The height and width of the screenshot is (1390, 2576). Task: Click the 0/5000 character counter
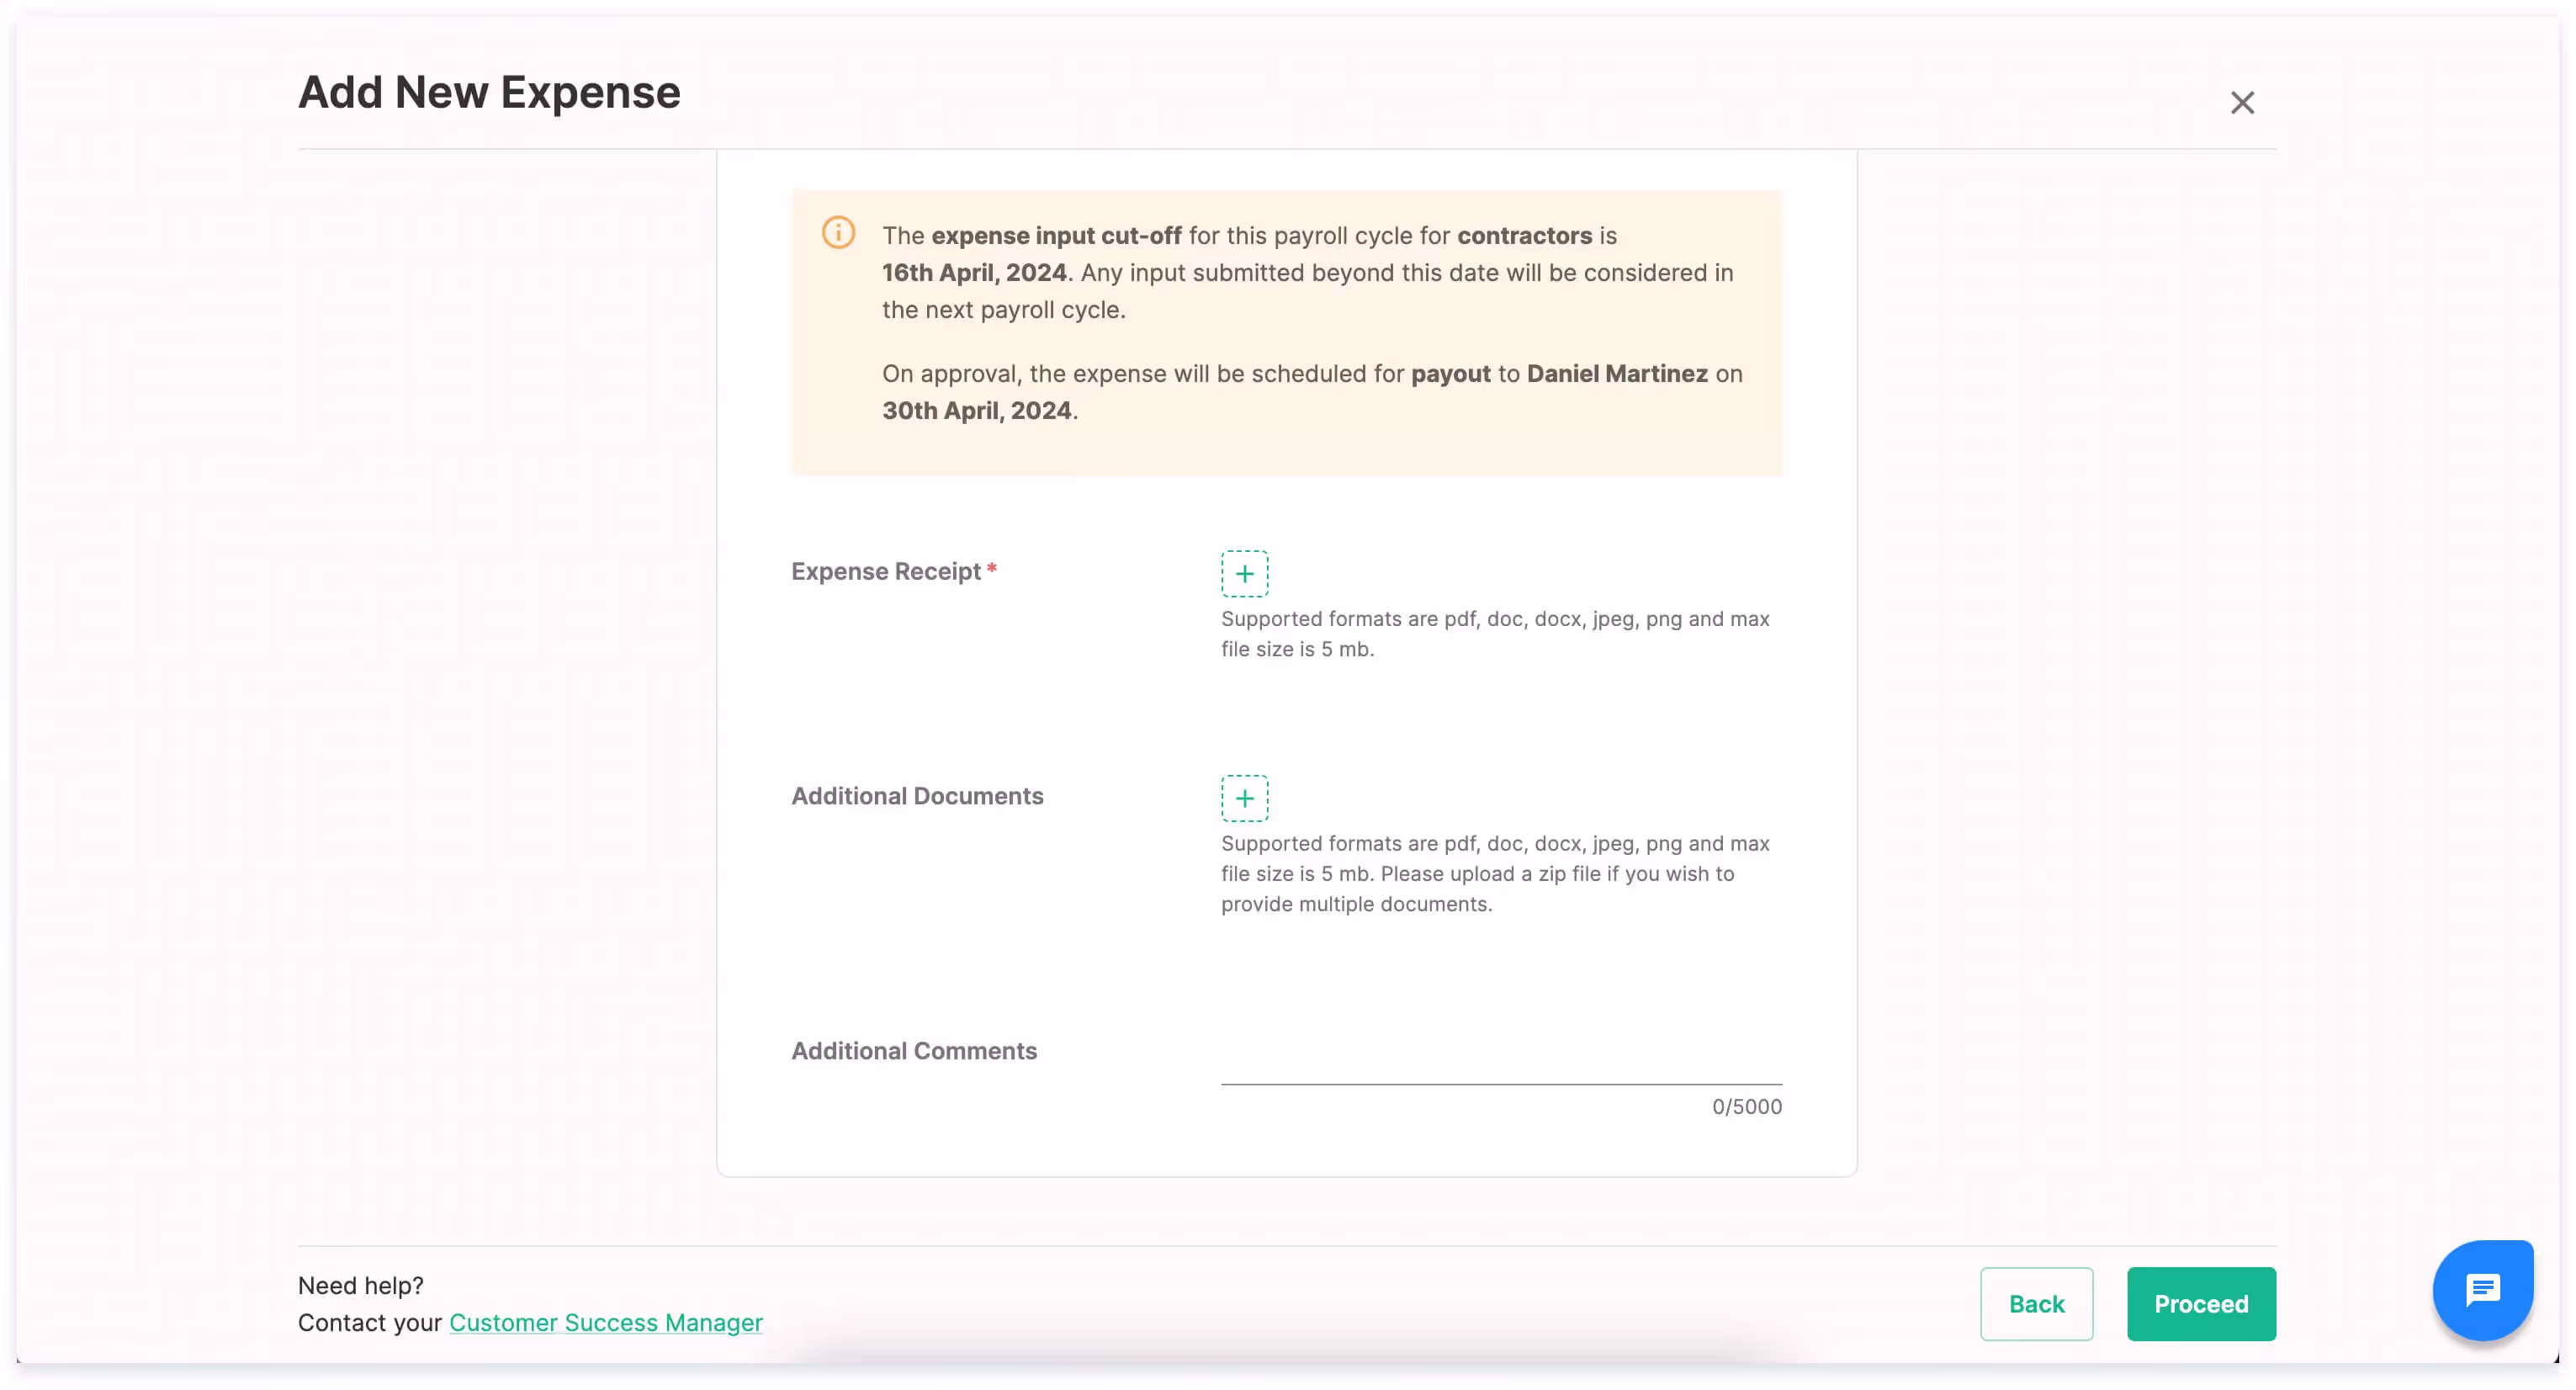(x=1746, y=1107)
